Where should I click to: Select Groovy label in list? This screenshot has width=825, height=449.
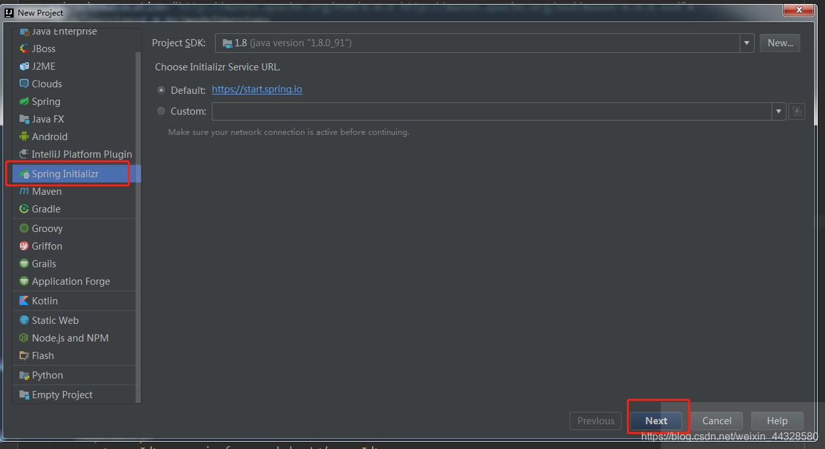tap(48, 229)
